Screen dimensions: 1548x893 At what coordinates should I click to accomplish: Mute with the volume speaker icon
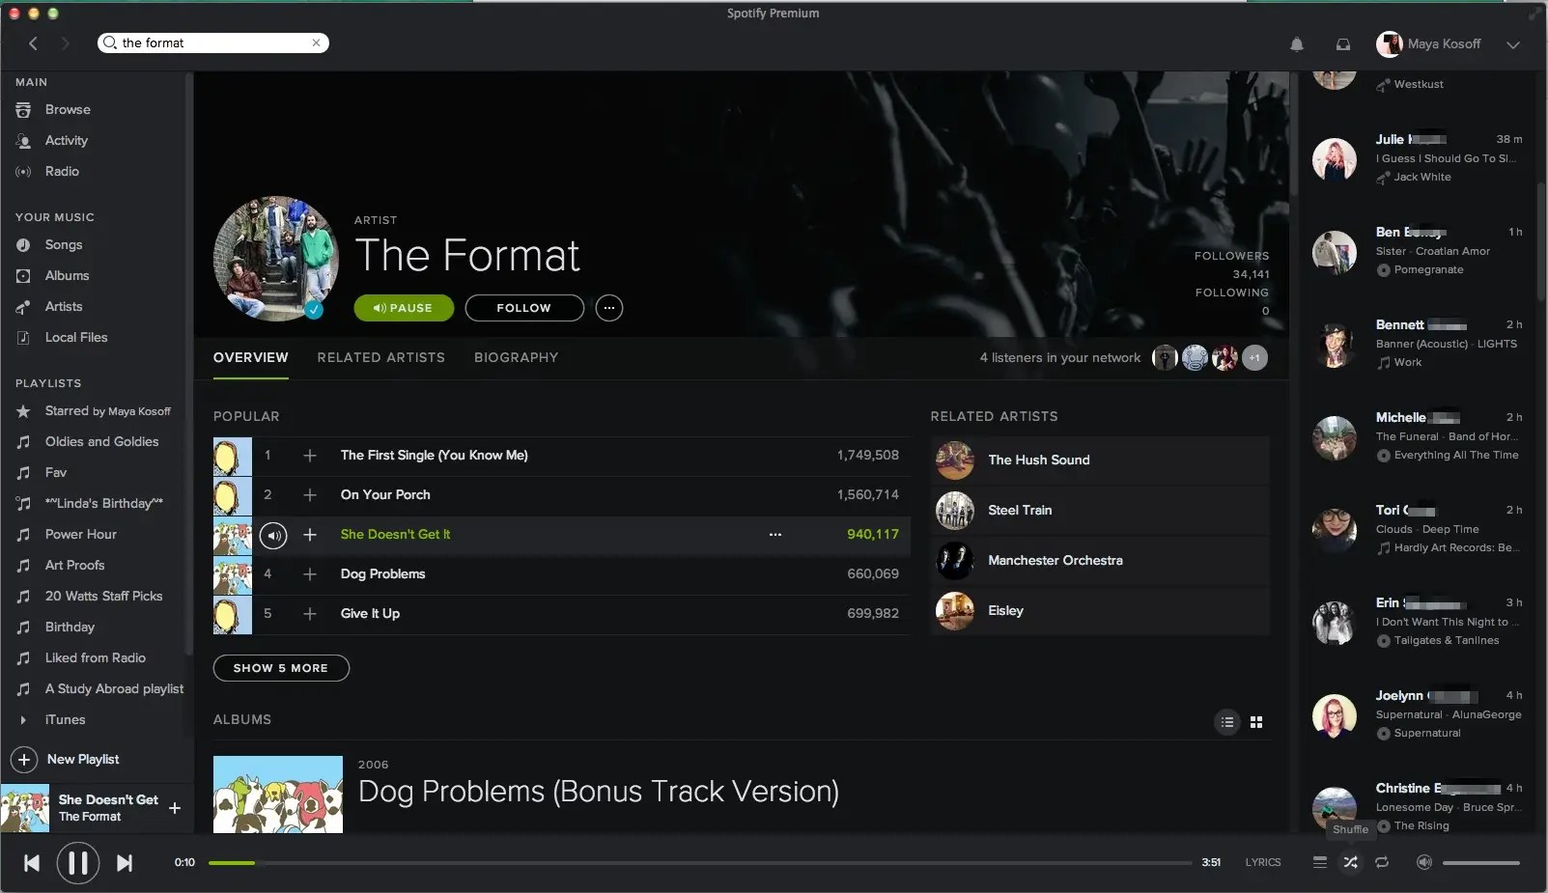pos(1423,862)
